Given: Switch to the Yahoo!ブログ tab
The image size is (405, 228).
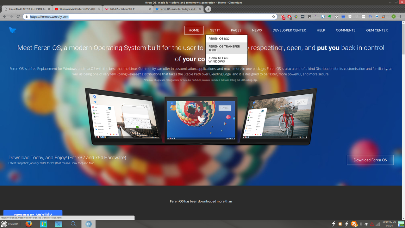Looking at the screenshot, I should click(128, 9).
